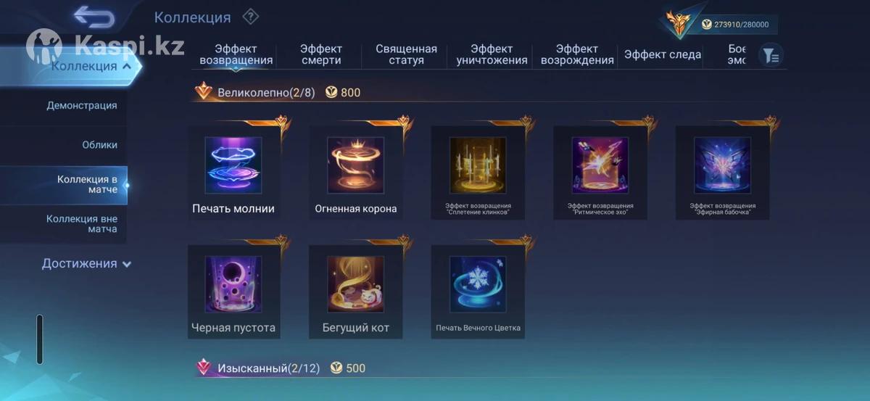Tap the back arrow icon
The image size is (870, 401).
94,17
